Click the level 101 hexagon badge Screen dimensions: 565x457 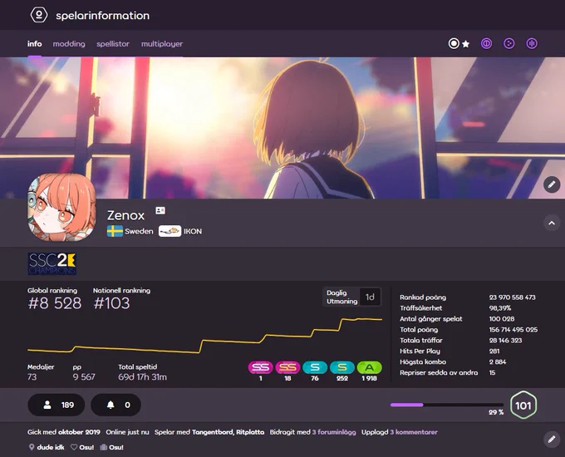523,405
